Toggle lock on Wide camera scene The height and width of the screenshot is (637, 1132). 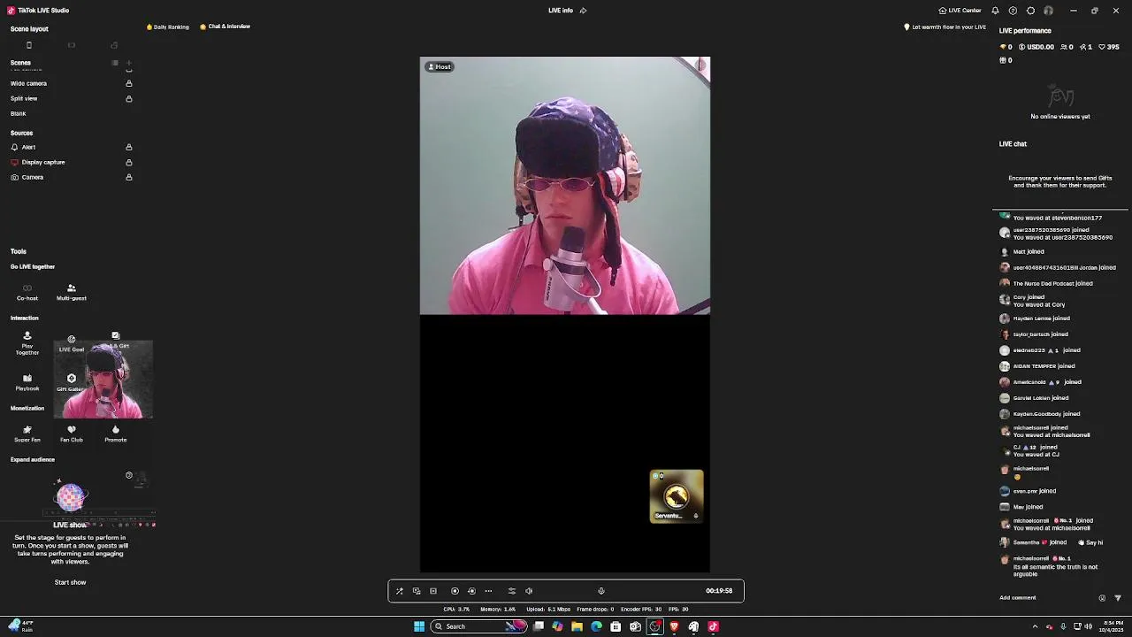point(129,83)
